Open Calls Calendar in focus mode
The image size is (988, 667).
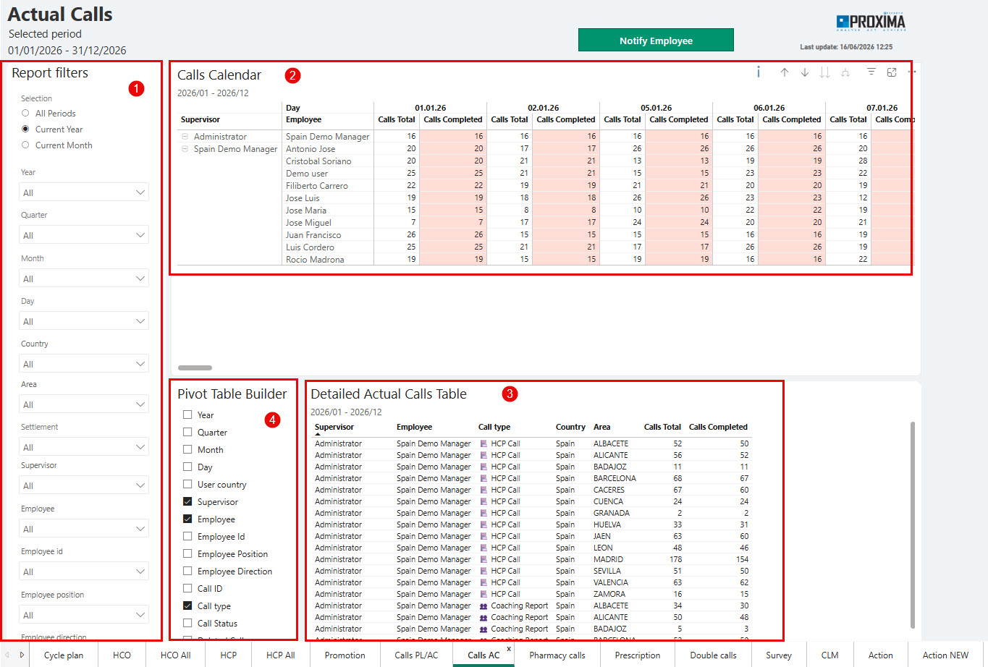click(x=892, y=72)
